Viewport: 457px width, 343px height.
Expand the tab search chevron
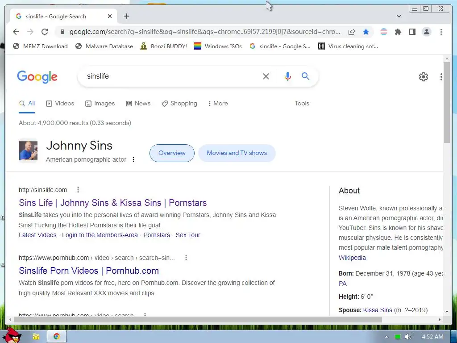(399, 16)
